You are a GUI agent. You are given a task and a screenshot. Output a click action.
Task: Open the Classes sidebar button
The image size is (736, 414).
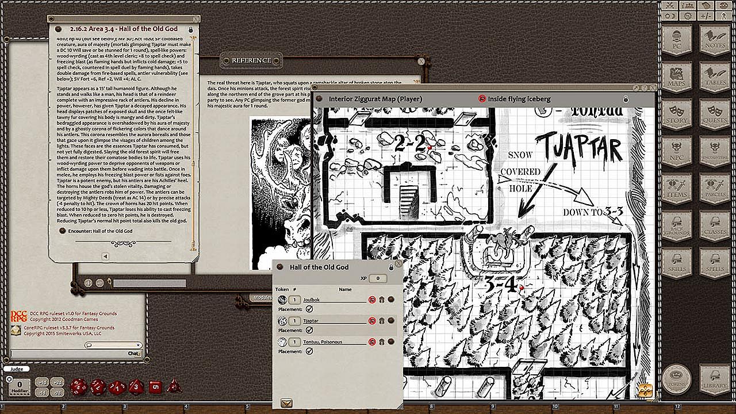715,227
